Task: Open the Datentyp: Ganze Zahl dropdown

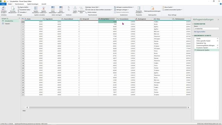Action: click(x=92, y=7)
